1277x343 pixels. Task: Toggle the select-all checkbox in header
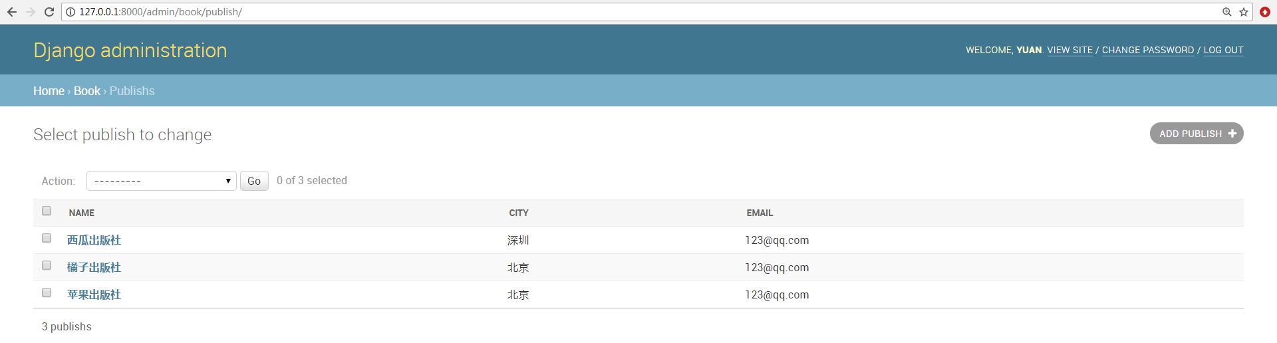coord(47,211)
